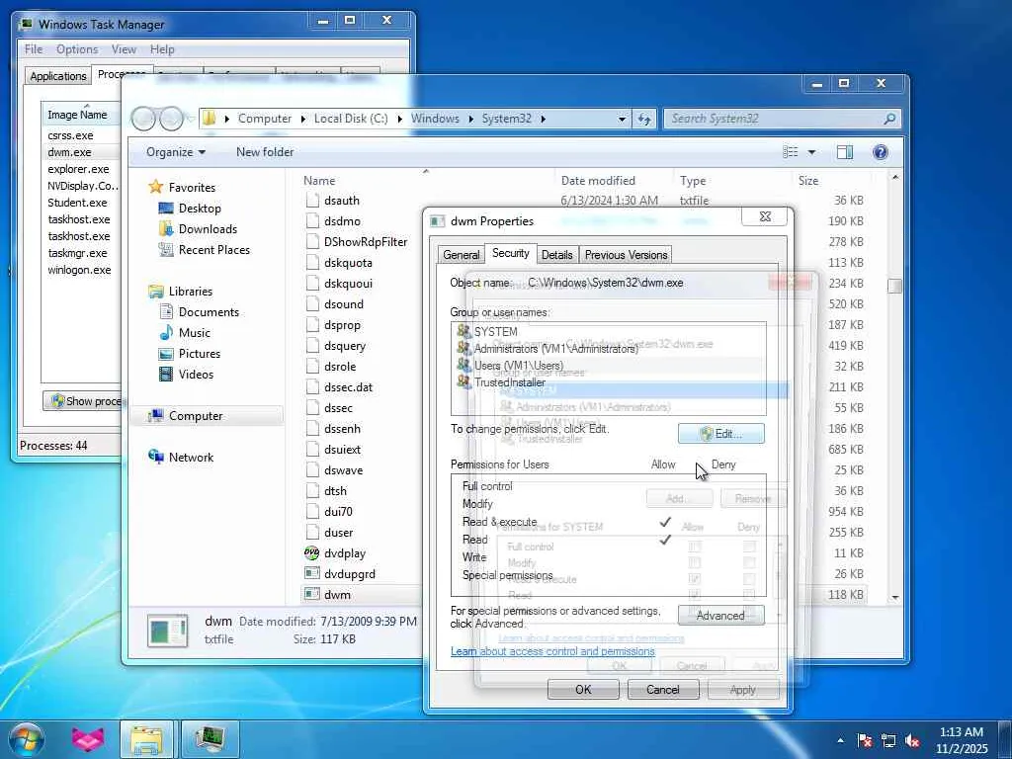Viewport: 1012px width, 759px height.
Task: Click the change view icon
Action: click(791, 151)
